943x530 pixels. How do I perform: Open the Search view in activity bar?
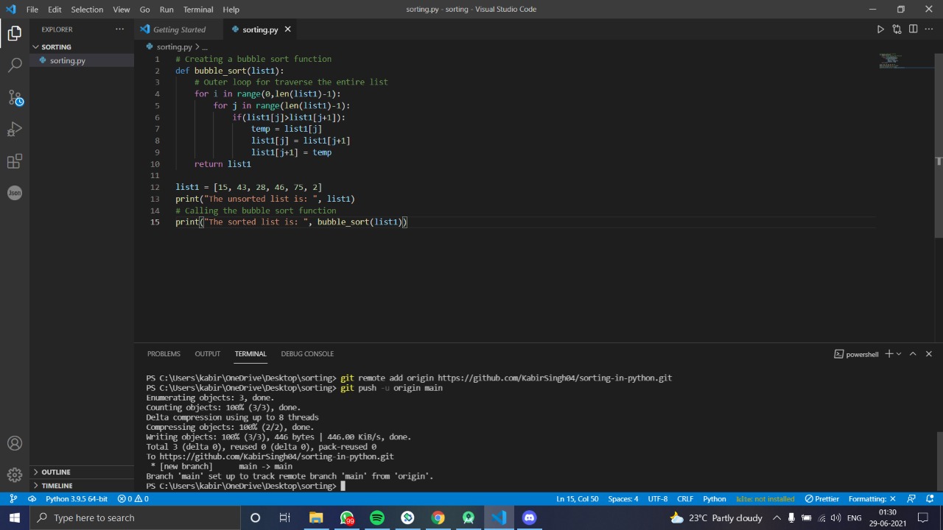[15, 66]
